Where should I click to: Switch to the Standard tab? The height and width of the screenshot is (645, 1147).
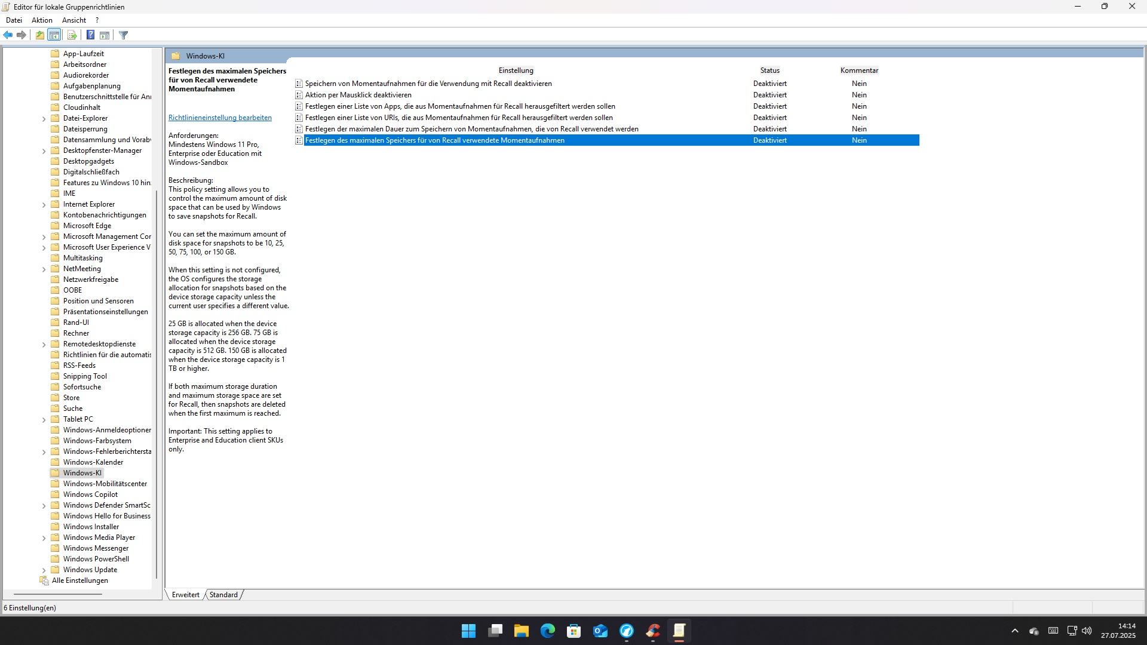[223, 595]
